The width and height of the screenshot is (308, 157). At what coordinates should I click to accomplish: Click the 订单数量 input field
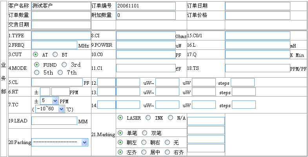pyautogui.click(x=61, y=16)
